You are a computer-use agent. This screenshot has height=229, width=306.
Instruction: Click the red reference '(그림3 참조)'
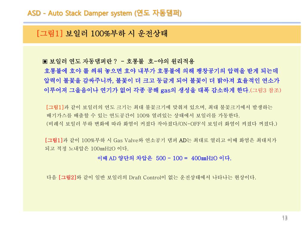(x=266, y=90)
